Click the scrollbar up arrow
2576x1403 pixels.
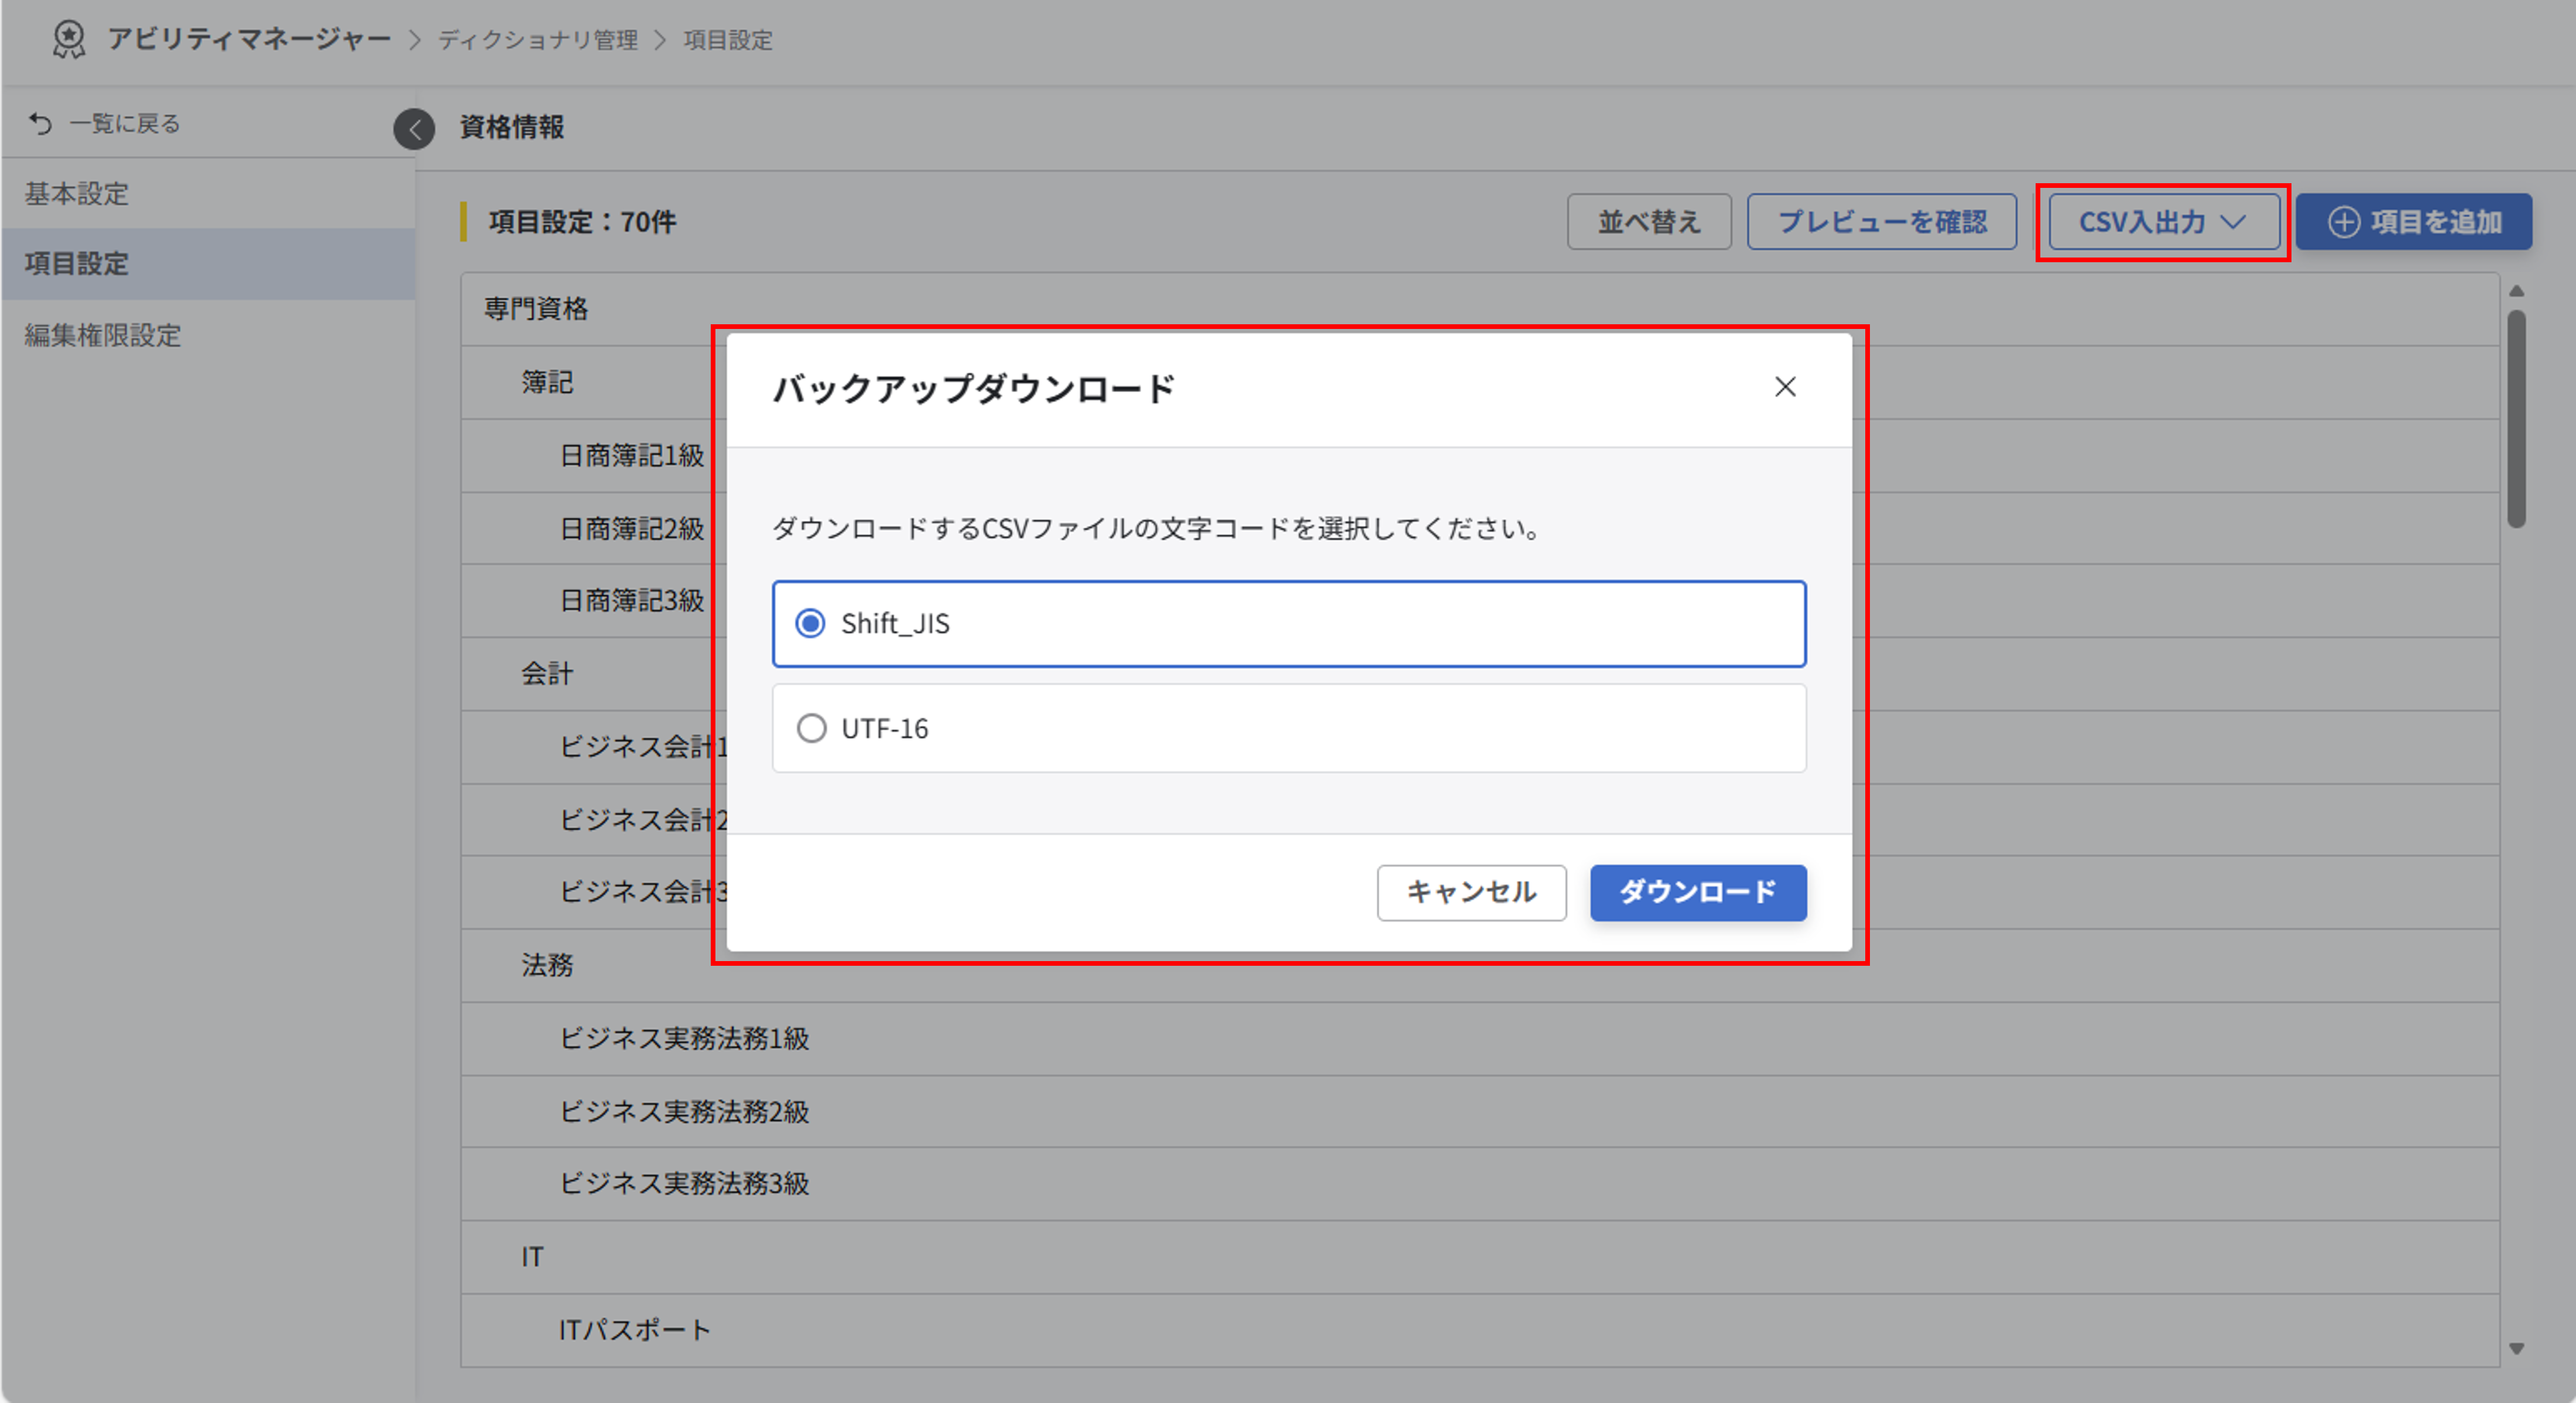pyautogui.click(x=2518, y=291)
